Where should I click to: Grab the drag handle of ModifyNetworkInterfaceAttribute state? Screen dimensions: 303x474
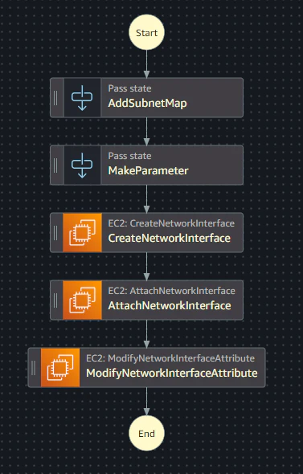[34, 368]
